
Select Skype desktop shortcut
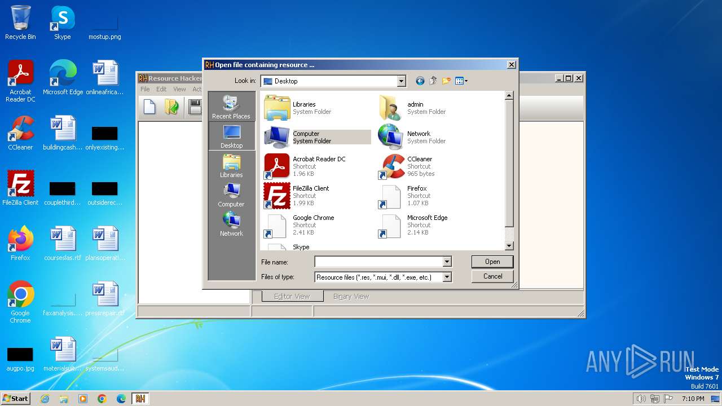click(x=63, y=23)
